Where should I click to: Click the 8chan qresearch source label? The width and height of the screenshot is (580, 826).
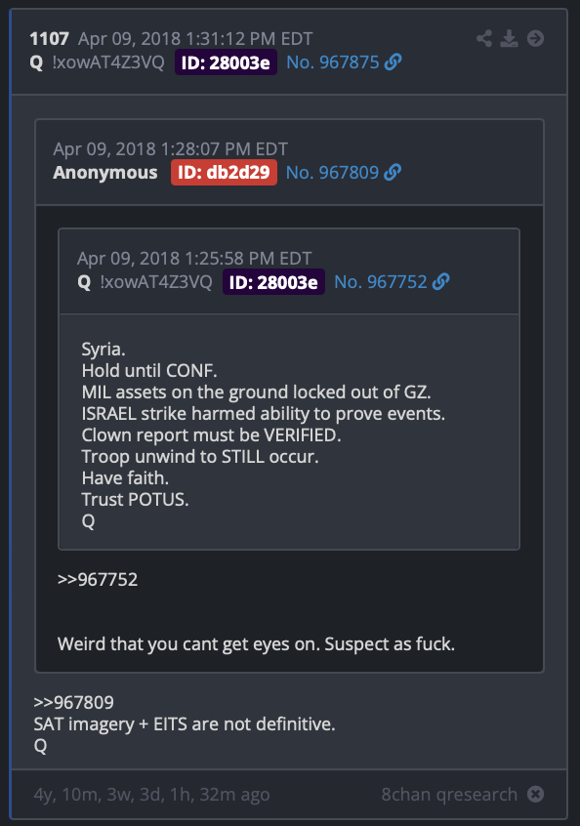point(449,794)
